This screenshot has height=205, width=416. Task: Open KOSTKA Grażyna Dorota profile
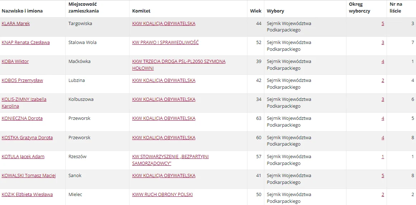point(27,138)
